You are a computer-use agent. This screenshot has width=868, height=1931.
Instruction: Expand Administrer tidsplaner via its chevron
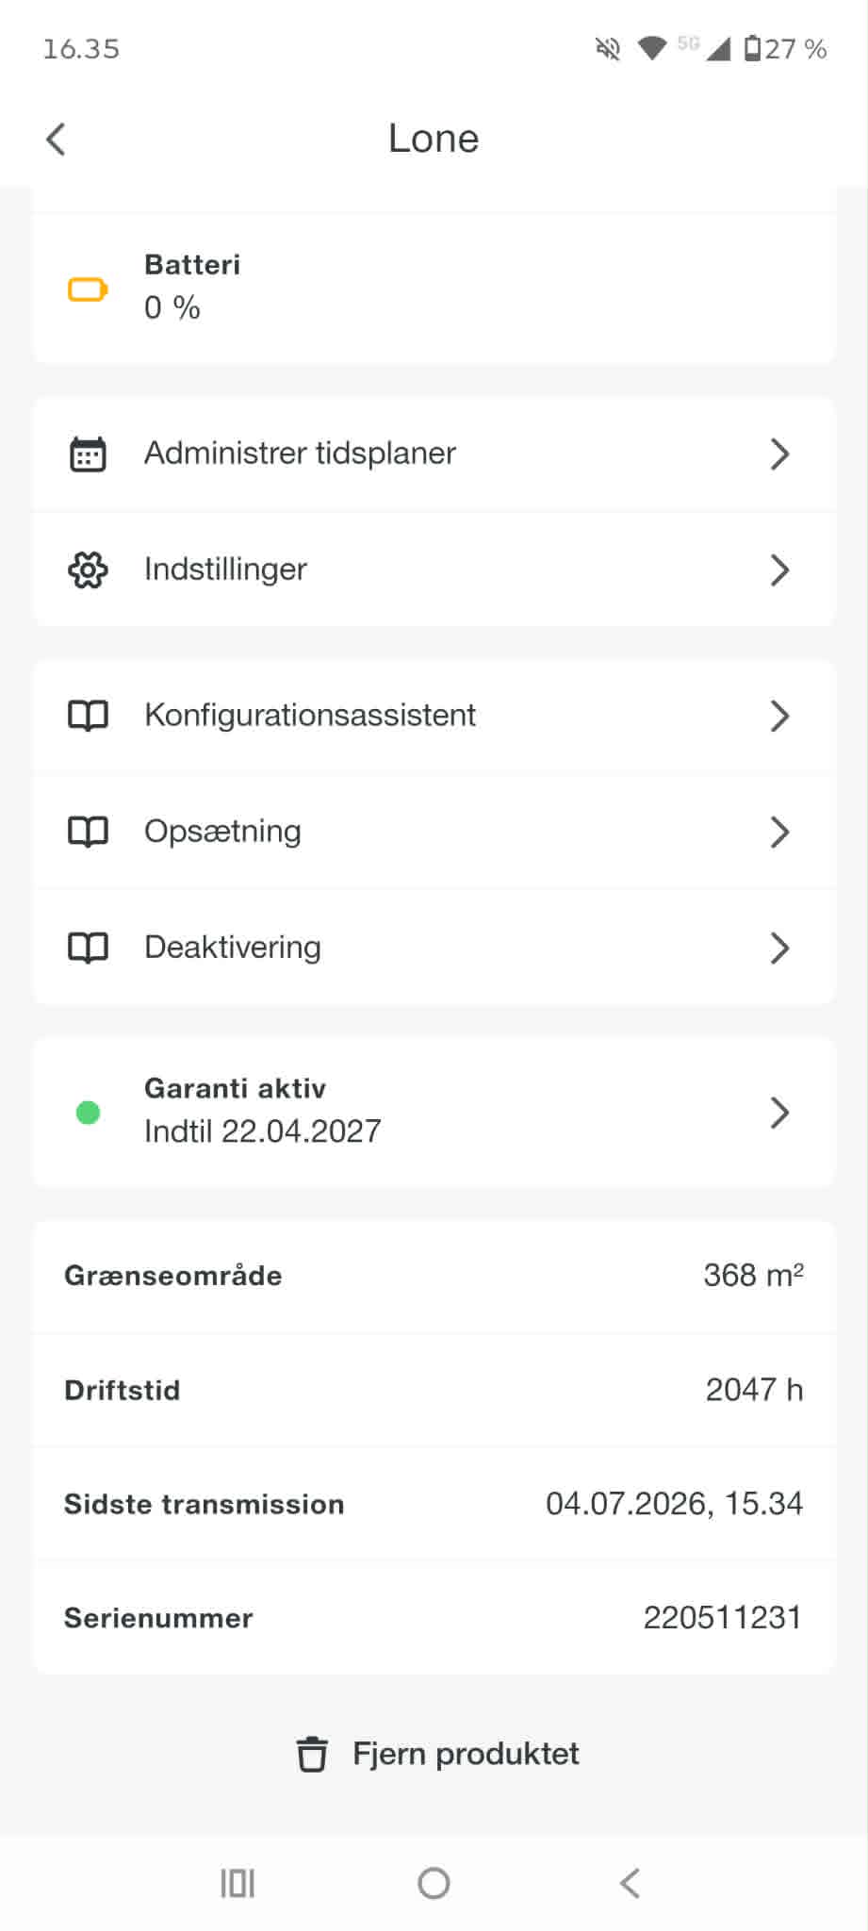[779, 454]
